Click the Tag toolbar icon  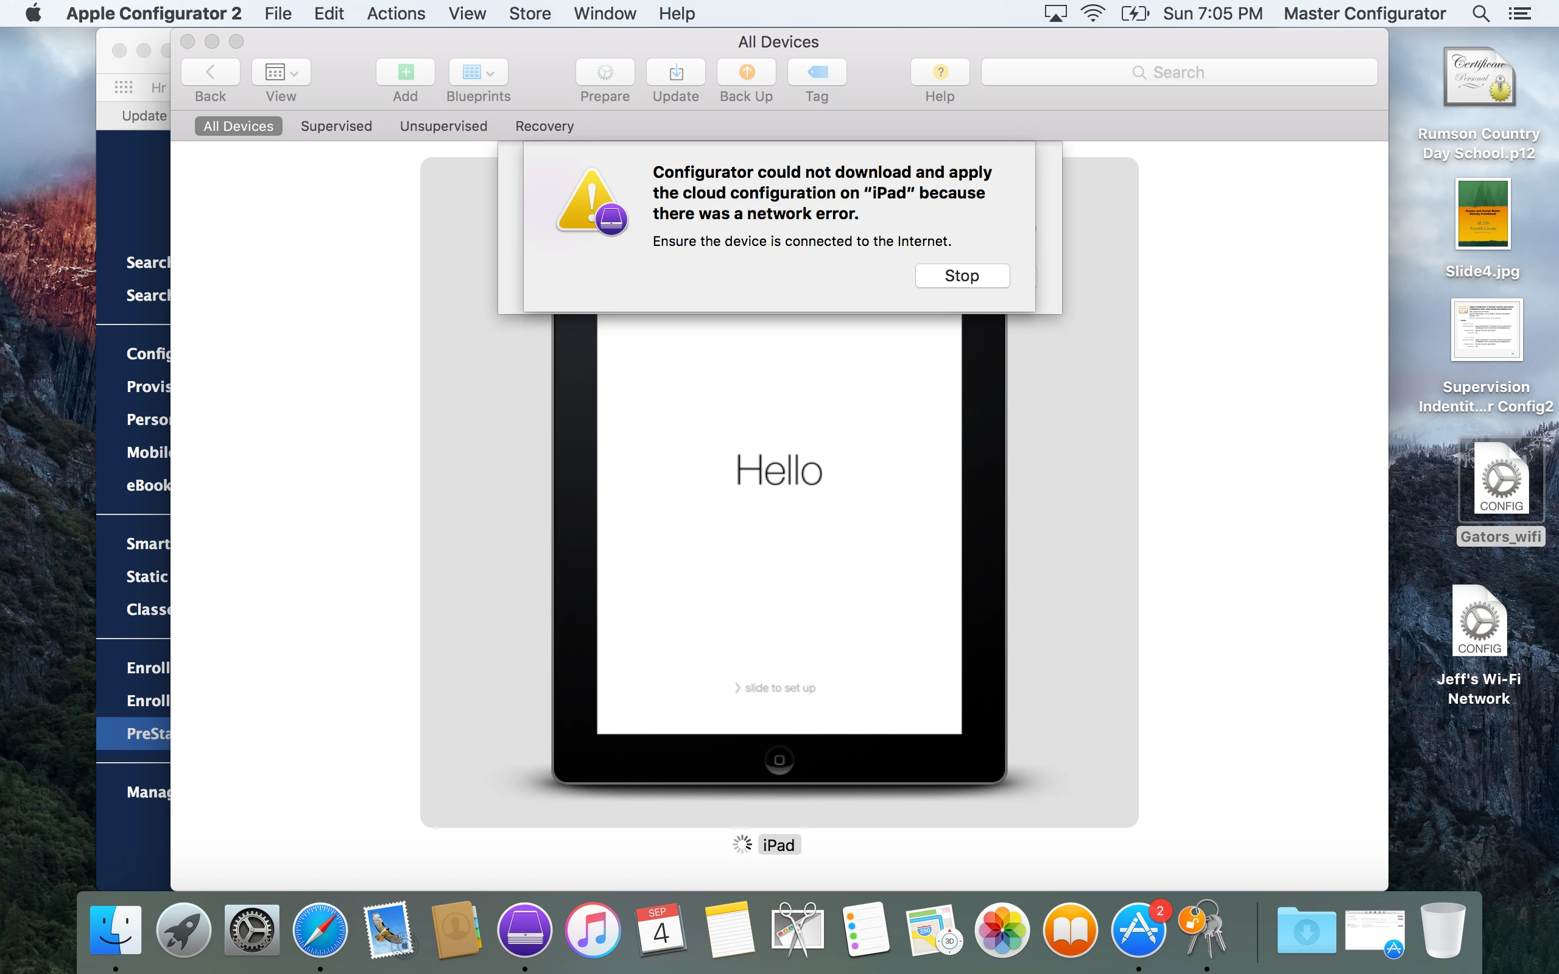pos(817,71)
